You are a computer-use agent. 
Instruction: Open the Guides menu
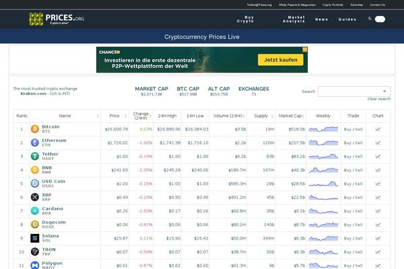(347, 20)
